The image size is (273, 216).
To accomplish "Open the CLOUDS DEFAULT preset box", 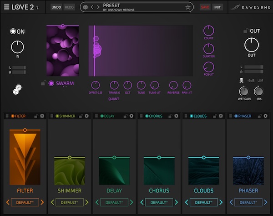I will tap(204, 202).
